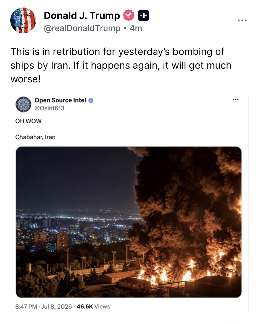
Task: Open the @Osint613 handle link
Action: pyautogui.click(x=49, y=108)
